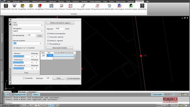The image size is (190, 107).
Task: Click Mérésivonal kezdő és végpont button
Action: coord(60,23)
